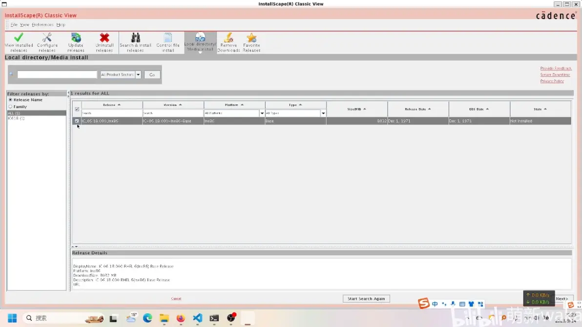Screen dimensions: 582x327
Task: Open Uninstall releases tool
Action: [x=104, y=42]
